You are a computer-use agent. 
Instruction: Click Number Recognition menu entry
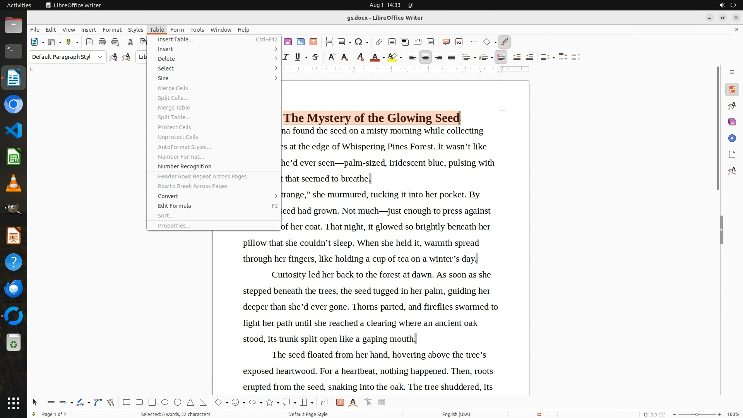pyautogui.click(x=185, y=166)
